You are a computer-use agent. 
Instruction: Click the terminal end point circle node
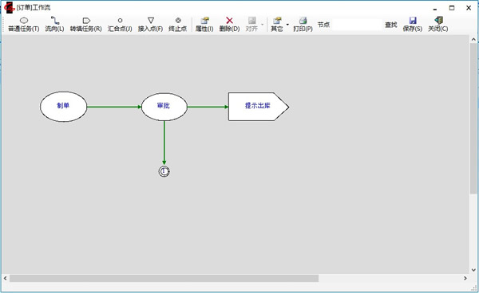[164, 171]
